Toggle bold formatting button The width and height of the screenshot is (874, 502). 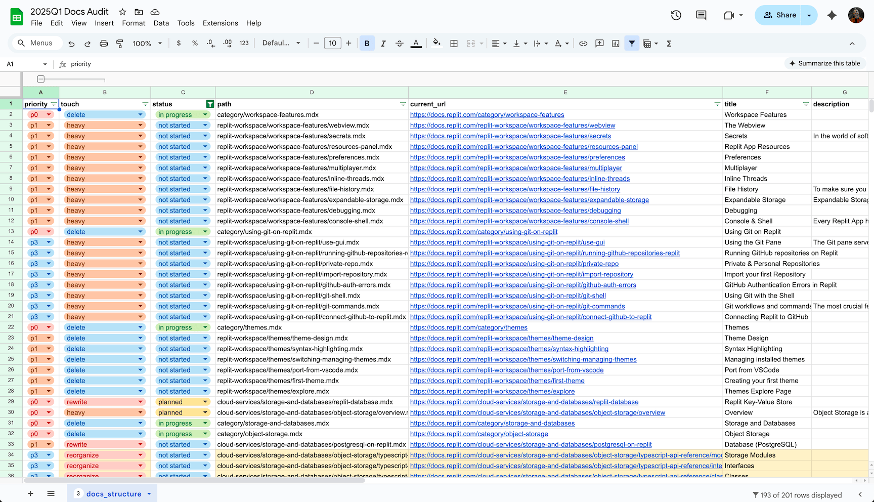[x=367, y=44]
